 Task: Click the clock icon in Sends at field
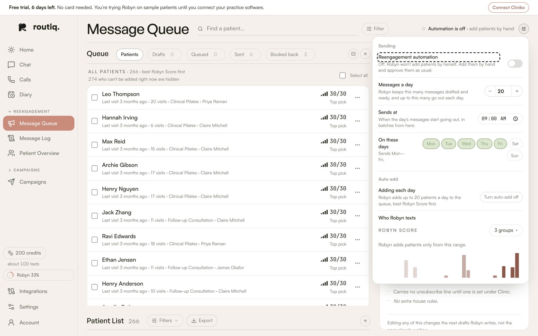point(515,119)
